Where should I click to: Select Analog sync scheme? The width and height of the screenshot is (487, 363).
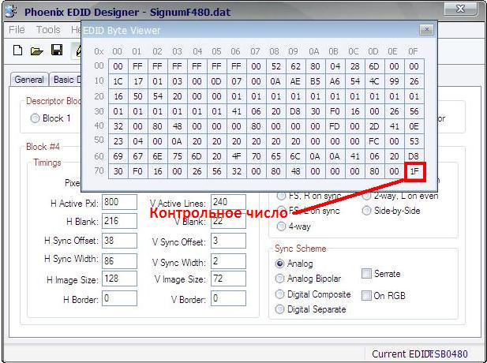(x=280, y=264)
